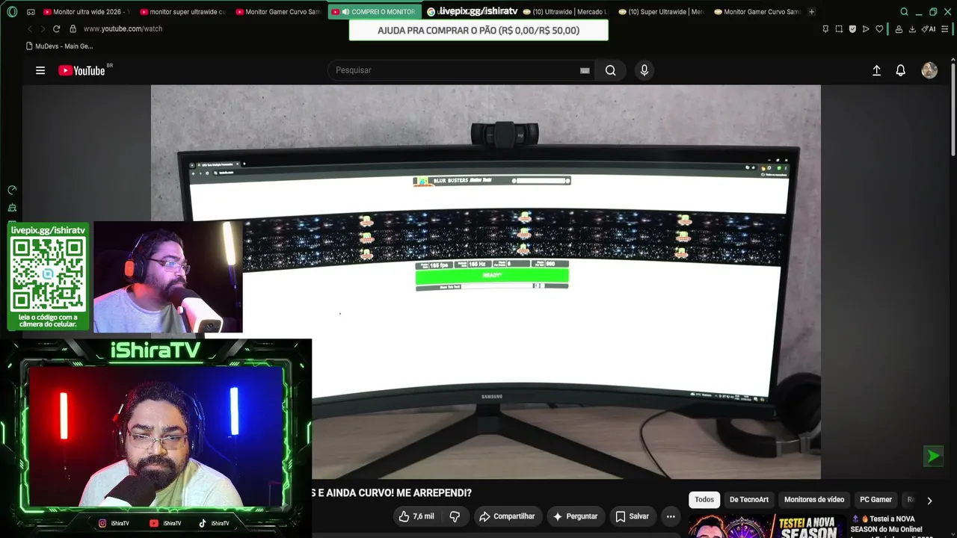
Task: Open browser tab search magnifier
Action: 904,12
